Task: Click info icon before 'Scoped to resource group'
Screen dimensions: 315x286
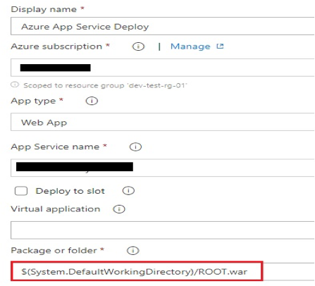Action: tap(15, 85)
